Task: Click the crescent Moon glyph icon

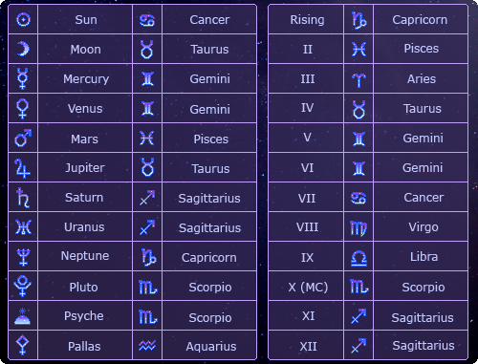Action: (23, 49)
